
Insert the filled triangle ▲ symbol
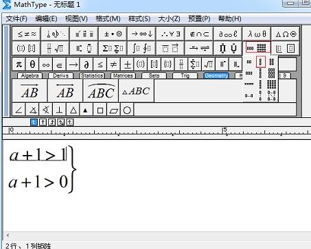coord(87,110)
